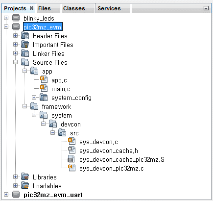The image size is (213, 201).
Task: Expand the system_config folder node
Action: click(34, 97)
